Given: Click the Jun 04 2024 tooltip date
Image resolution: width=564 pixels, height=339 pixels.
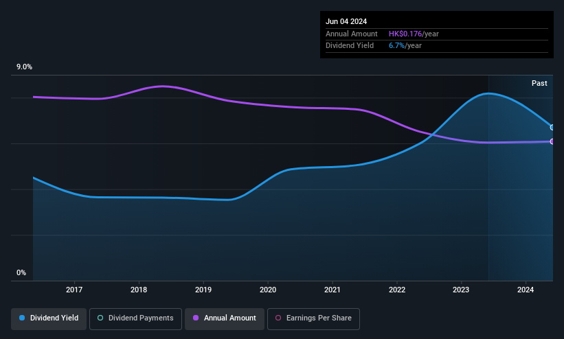Looking at the screenshot, I should pyautogui.click(x=346, y=21).
